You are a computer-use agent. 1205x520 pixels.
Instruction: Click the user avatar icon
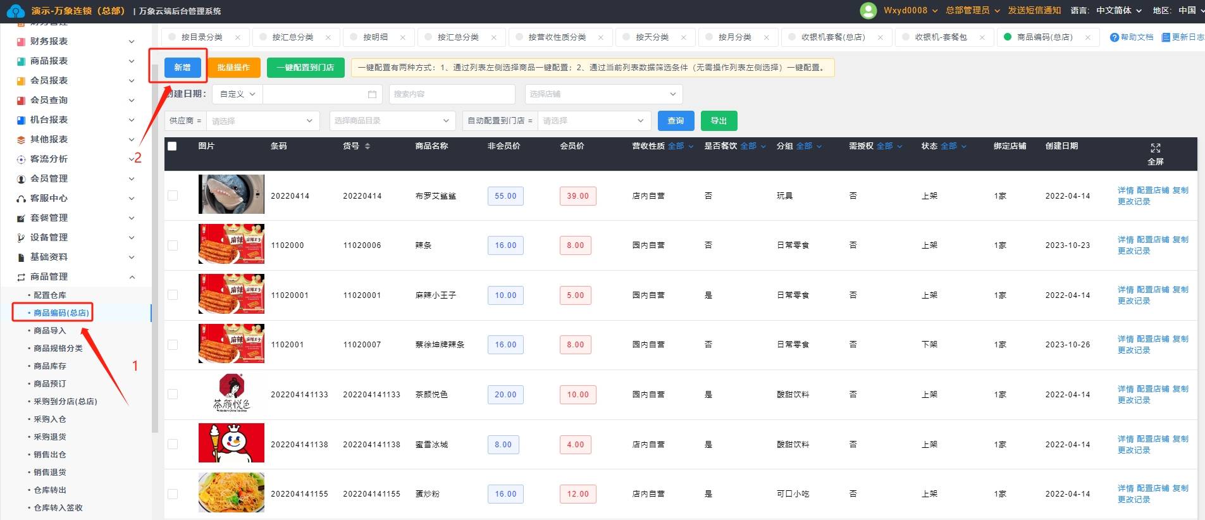[x=868, y=11]
